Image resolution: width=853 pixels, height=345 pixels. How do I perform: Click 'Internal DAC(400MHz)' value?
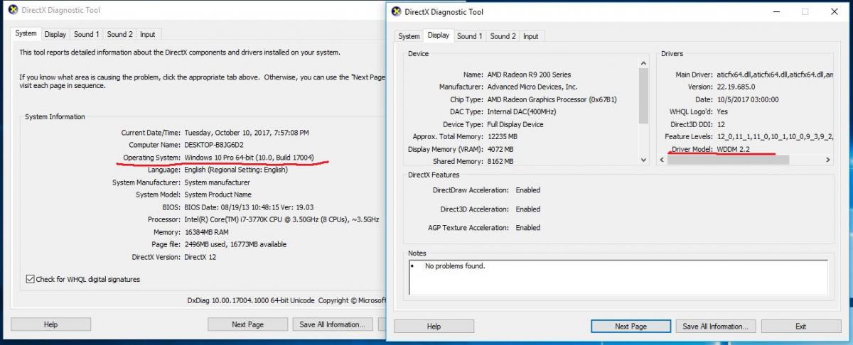coord(520,111)
